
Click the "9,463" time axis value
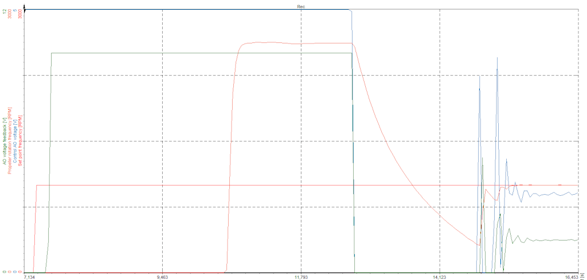pos(162,277)
